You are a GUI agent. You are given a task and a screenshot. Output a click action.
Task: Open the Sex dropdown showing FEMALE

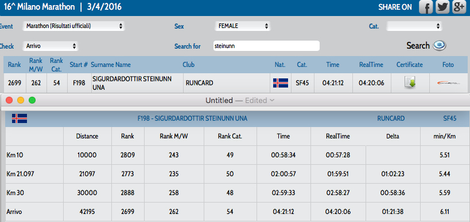click(x=243, y=26)
